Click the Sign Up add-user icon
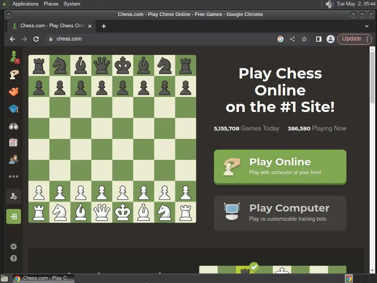This screenshot has width=377, height=283. click(x=14, y=196)
